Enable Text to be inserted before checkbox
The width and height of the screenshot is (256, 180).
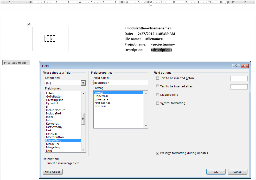coord(157,78)
